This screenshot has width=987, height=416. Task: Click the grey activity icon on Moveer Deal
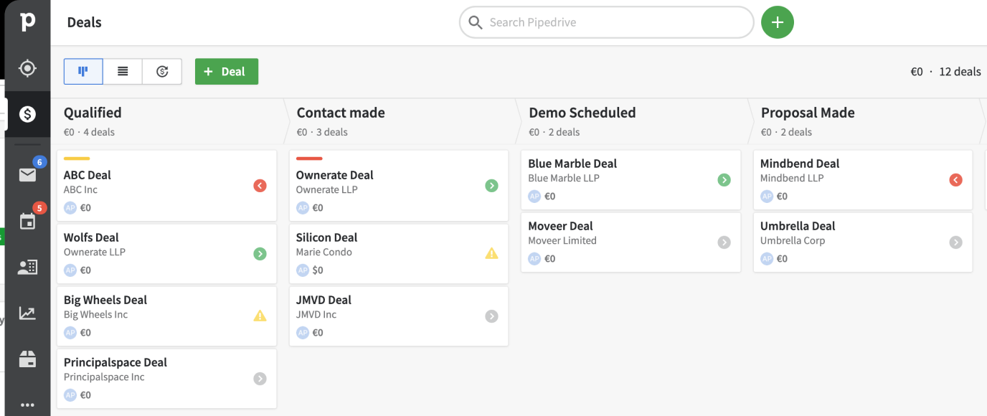click(724, 242)
